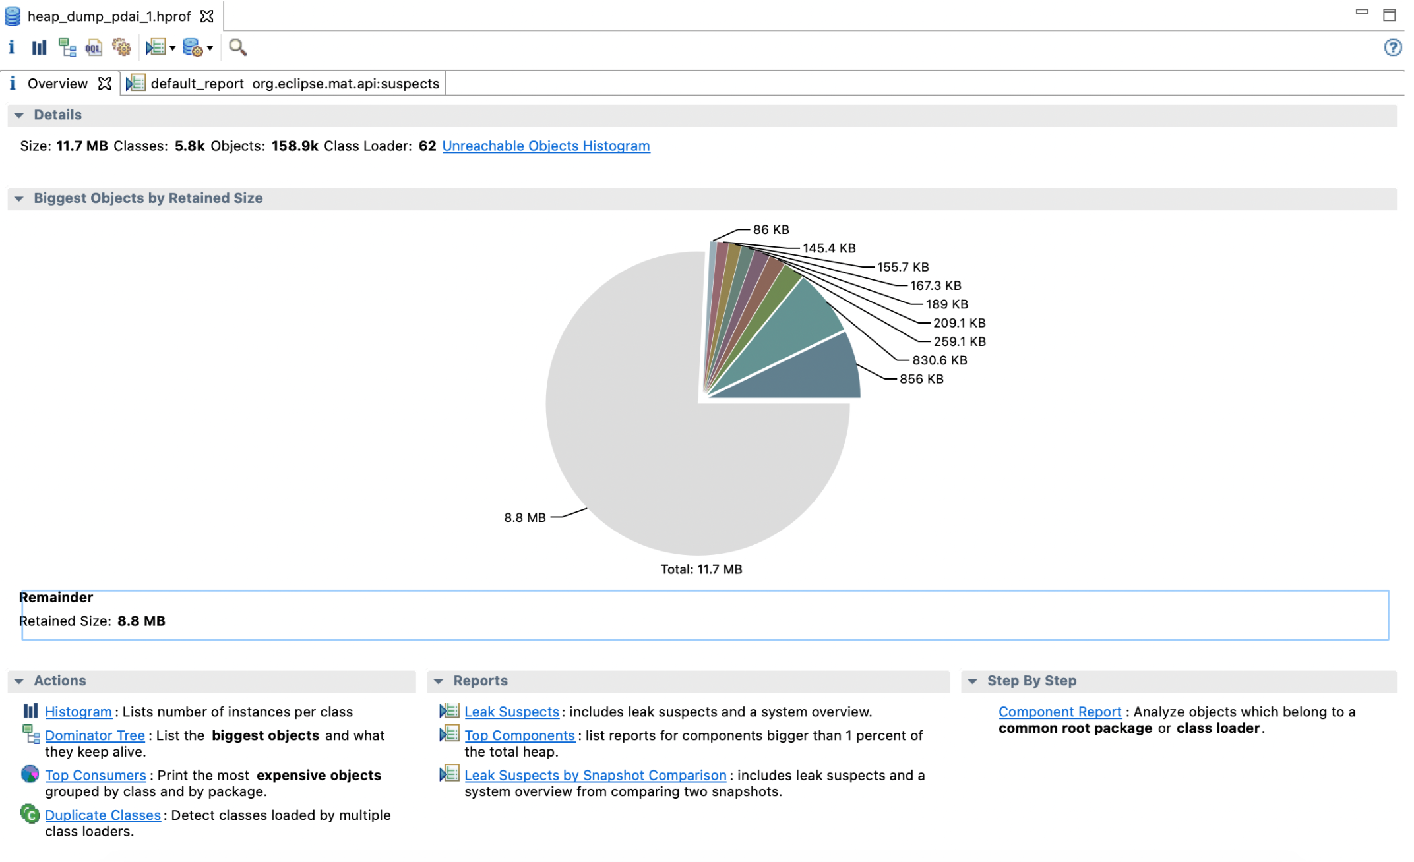Collapse the Step By Step section

(973, 681)
